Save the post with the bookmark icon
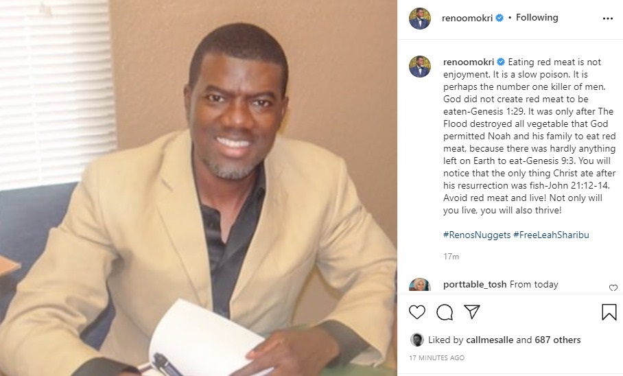The height and width of the screenshot is (376, 623). 609,312
